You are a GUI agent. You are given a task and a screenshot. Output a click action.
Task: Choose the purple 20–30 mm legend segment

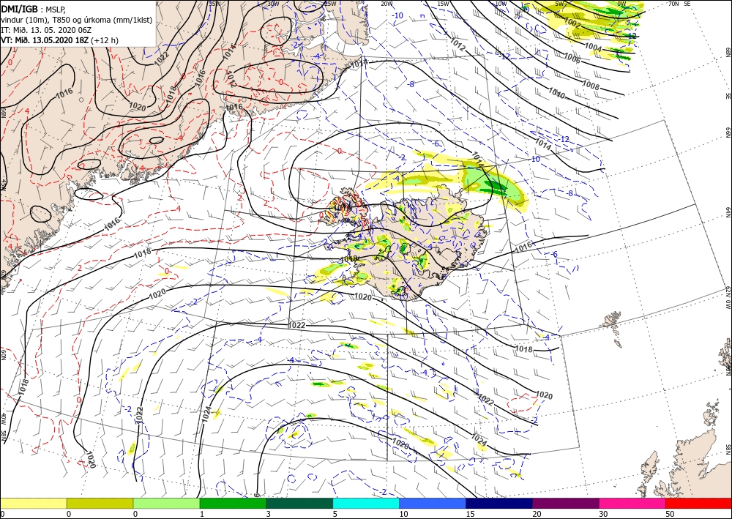[566, 503]
